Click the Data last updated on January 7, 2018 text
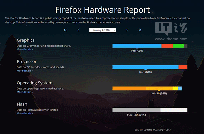Image resolution: width=204 pixels, height=134 pixels. (x=153, y=130)
